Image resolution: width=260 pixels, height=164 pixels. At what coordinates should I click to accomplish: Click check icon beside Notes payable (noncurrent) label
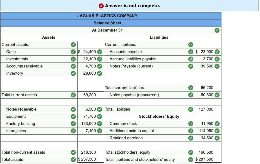191,95
